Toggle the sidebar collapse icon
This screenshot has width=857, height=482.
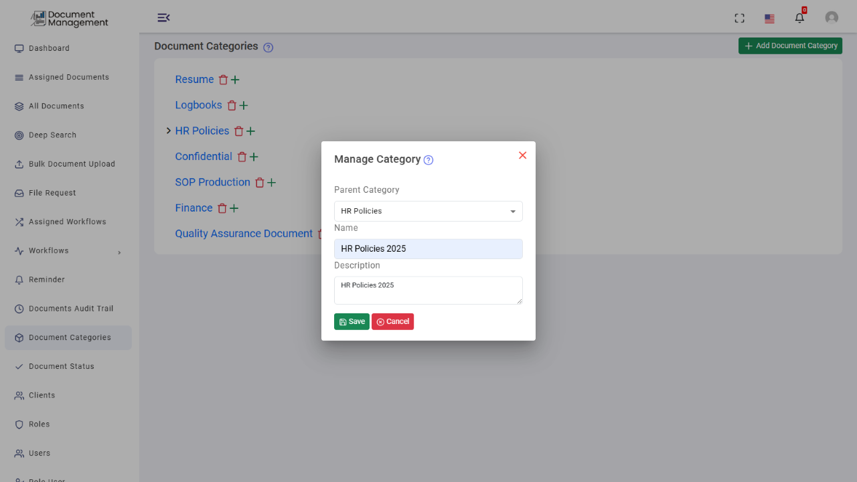tap(163, 17)
